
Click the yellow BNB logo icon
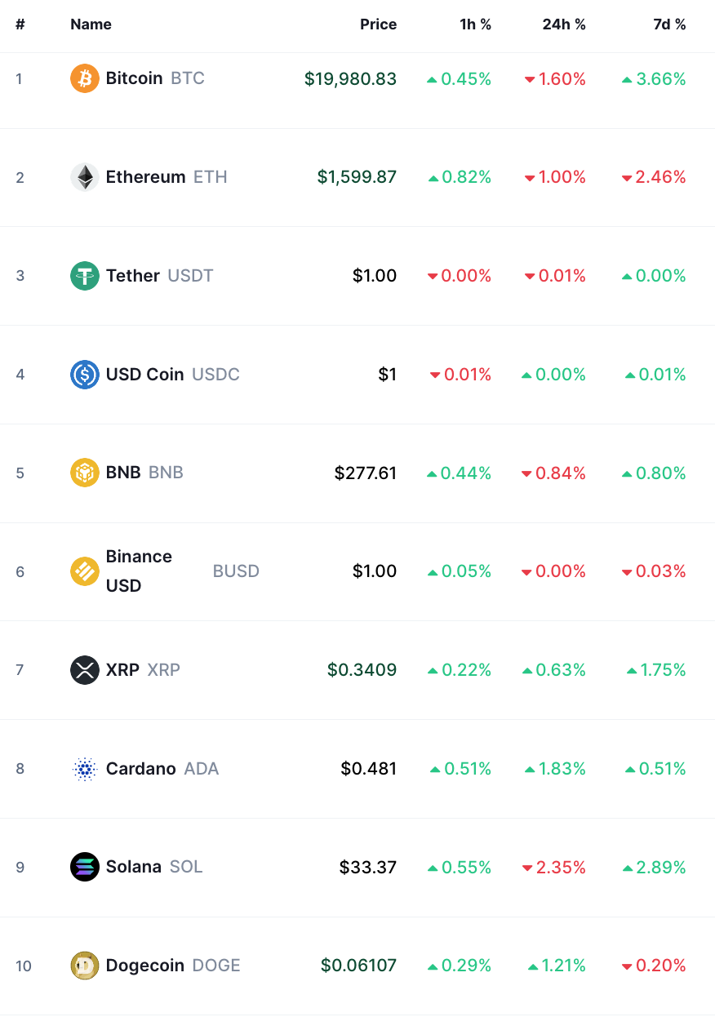click(85, 473)
